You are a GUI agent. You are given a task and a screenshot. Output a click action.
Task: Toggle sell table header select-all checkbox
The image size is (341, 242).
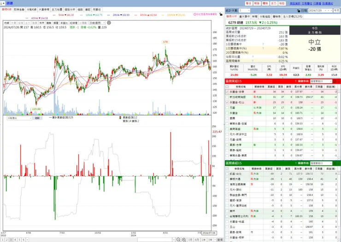coord(227,169)
